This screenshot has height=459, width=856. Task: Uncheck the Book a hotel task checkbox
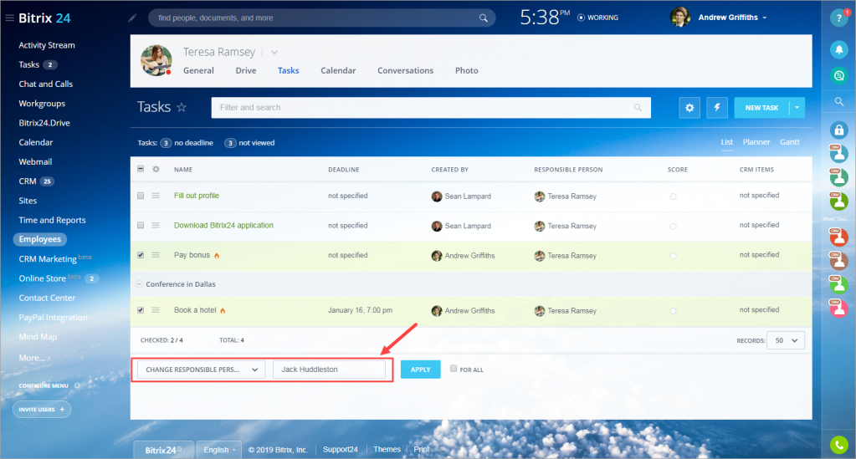tap(141, 310)
